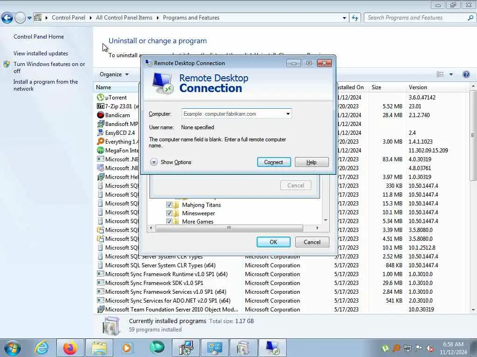Click the refresh button beside address bar
477x357 pixels.
[354, 18]
